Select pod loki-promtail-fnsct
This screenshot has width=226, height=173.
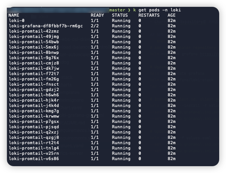[34, 84]
